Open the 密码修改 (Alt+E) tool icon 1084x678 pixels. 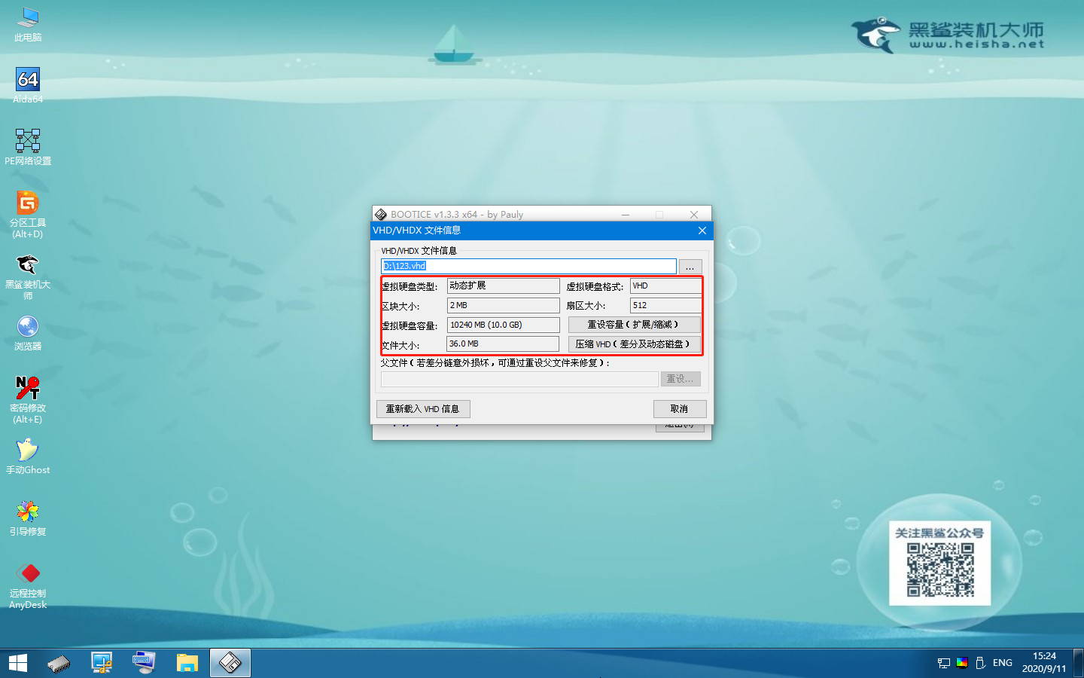(28, 399)
